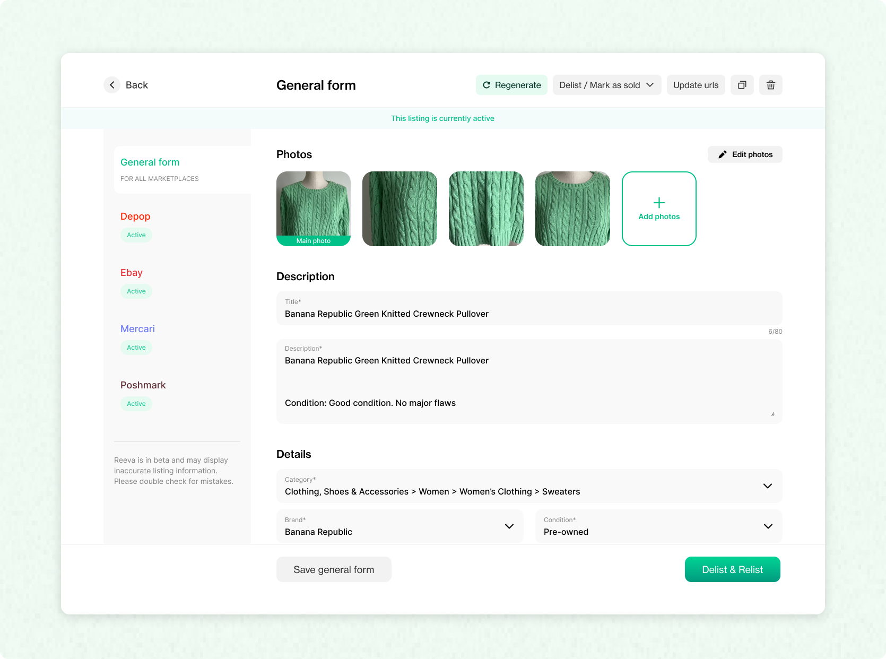
Task: Click the 'Condition: Good condition' line
Action: (370, 403)
